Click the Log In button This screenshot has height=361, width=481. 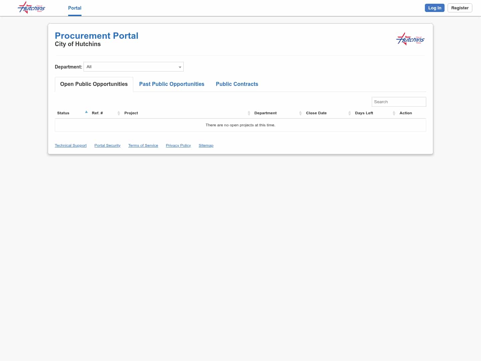tap(435, 8)
